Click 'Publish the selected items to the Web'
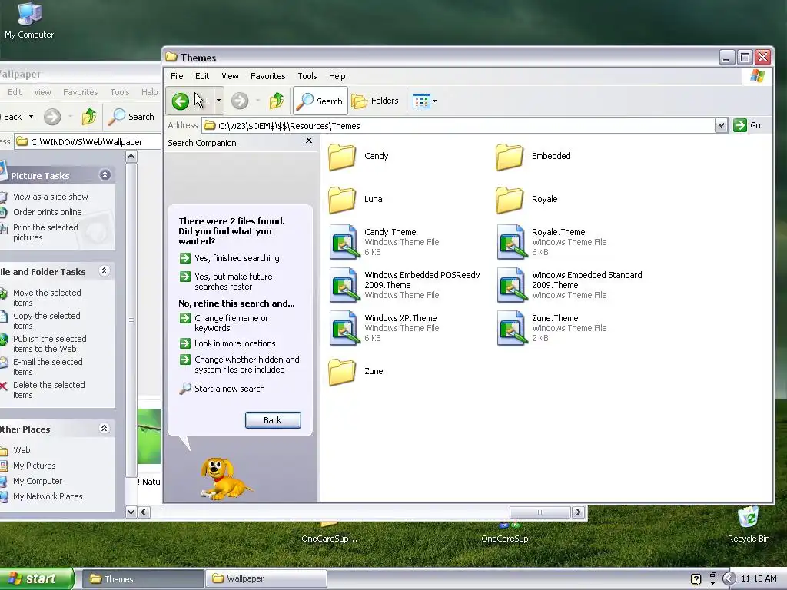The image size is (787, 590). 49,343
